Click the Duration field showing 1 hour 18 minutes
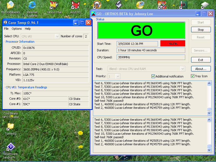This screenshot has width=216, height=162. [151, 50]
